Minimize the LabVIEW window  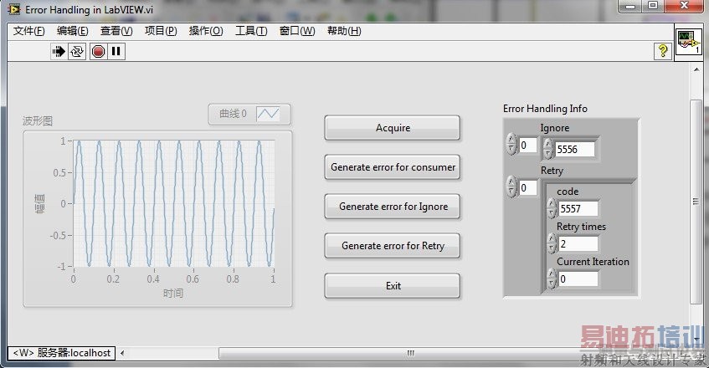631,5
